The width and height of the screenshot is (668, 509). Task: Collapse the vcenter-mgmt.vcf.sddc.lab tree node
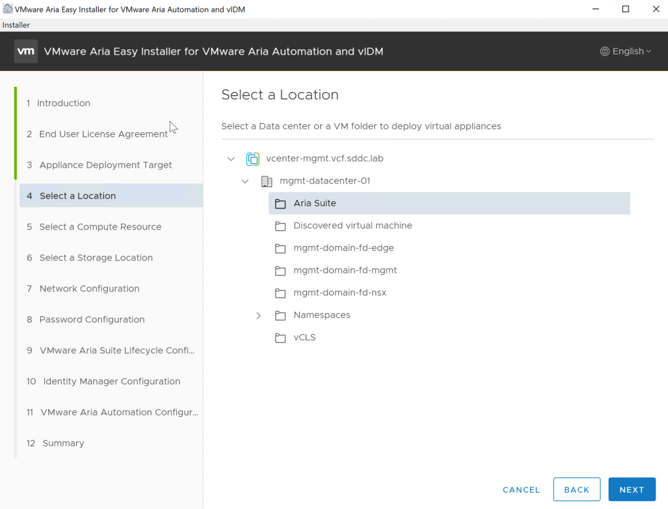click(x=231, y=159)
